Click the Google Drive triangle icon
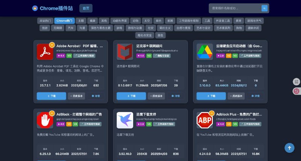301x161 pixels. point(205,52)
